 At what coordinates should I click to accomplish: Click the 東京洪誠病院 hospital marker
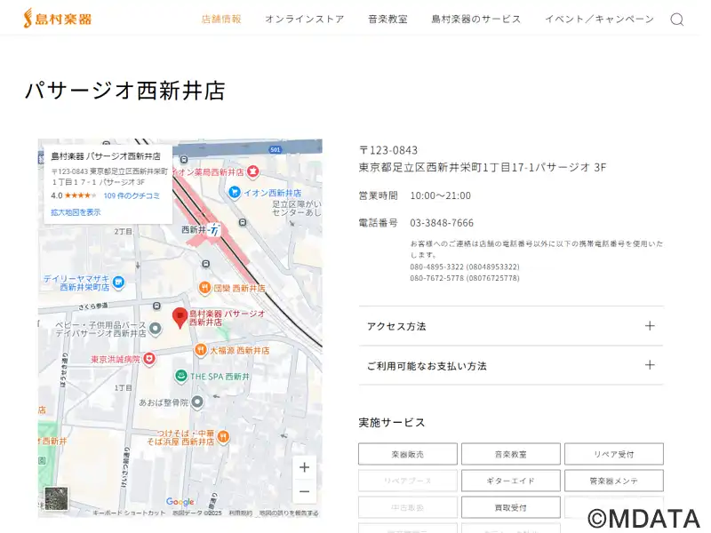(x=149, y=359)
